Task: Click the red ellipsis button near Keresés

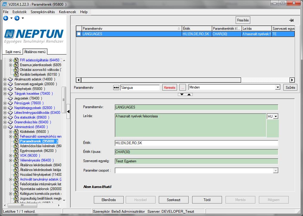Action: pyautogui.click(x=182, y=88)
